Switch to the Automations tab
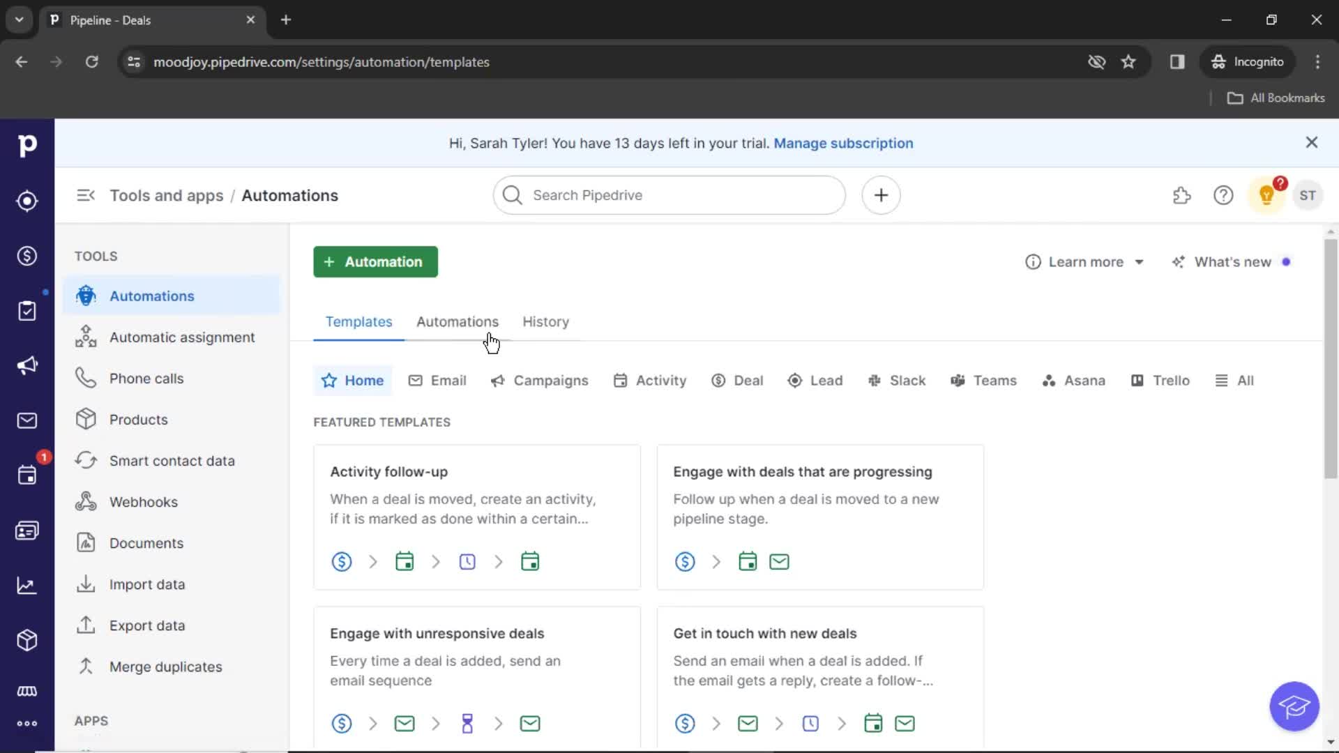Viewport: 1339px width, 753px height. (457, 321)
